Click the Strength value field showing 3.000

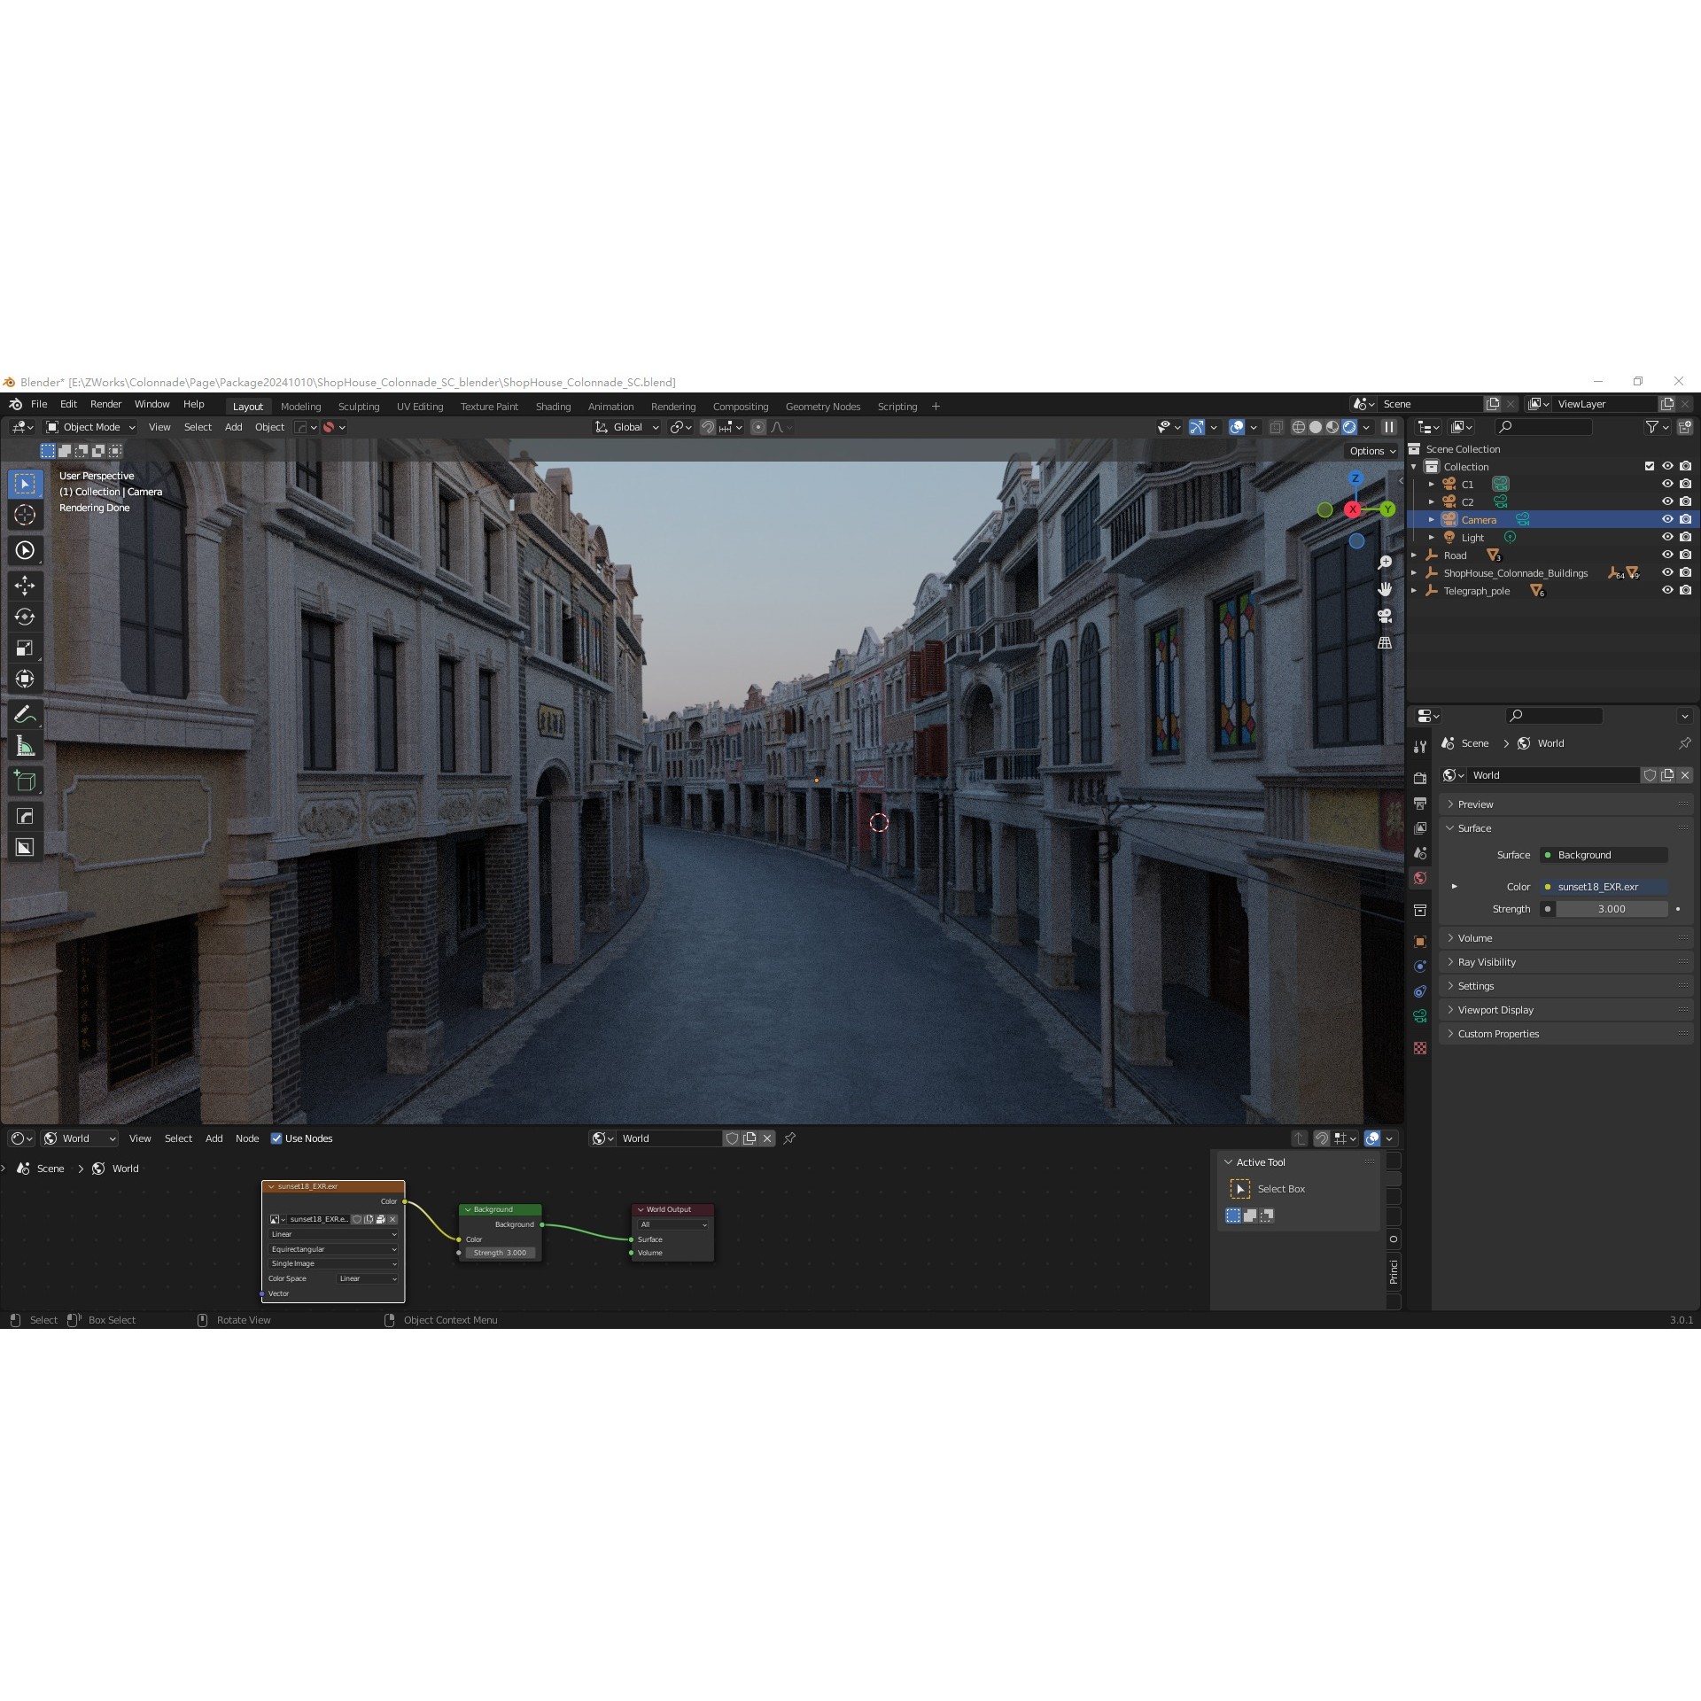coord(1611,909)
